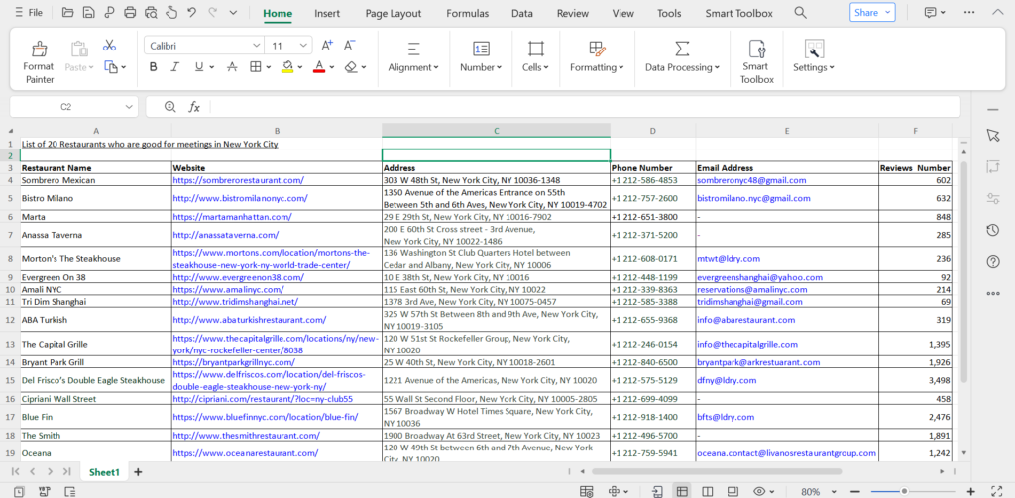Image resolution: width=1015 pixels, height=498 pixels.
Task: Click the Smart Toolbox ribbon button
Action: point(756,62)
